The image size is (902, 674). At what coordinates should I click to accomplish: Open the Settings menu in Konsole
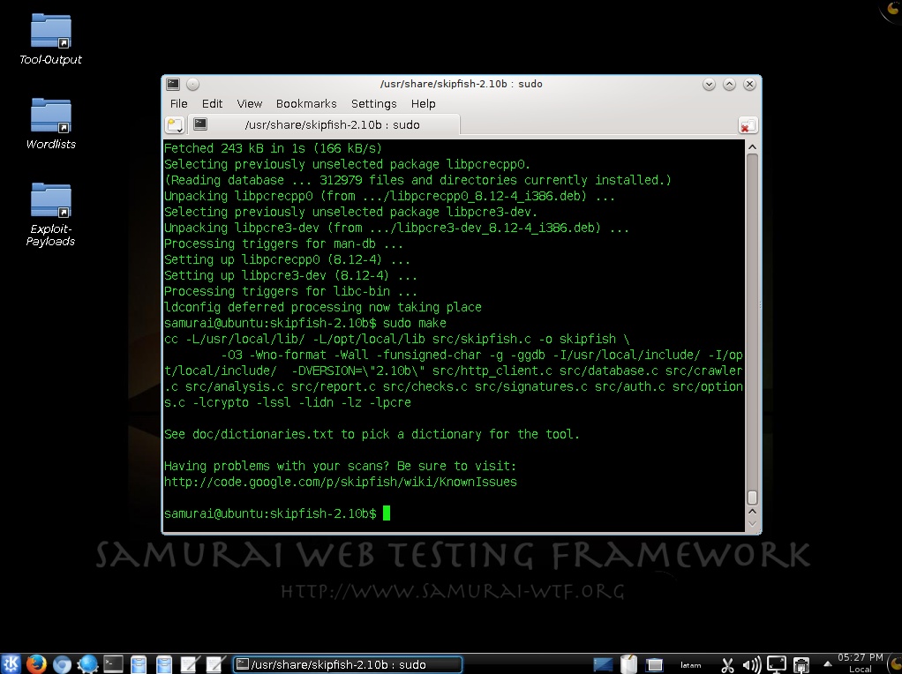(x=374, y=103)
